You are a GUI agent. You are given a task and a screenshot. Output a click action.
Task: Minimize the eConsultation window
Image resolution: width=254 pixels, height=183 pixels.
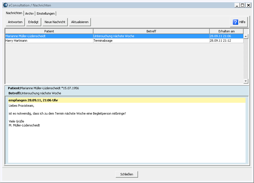pos(237,5)
